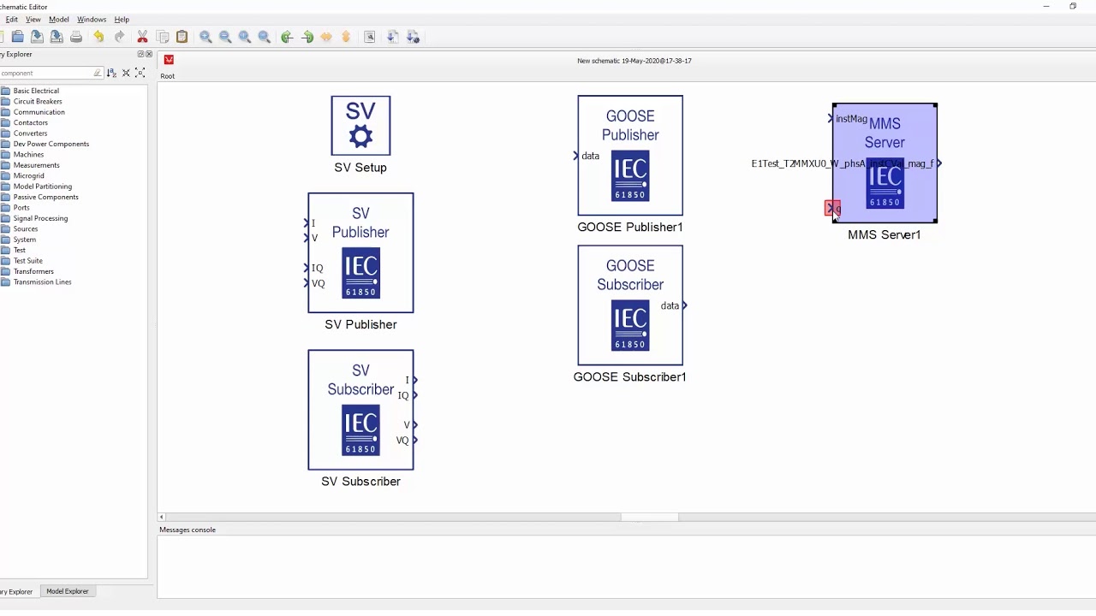The height and width of the screenshot is (616, 1096).
Task: Click the Open file toolbar icon
Action: tap(18, 37)
